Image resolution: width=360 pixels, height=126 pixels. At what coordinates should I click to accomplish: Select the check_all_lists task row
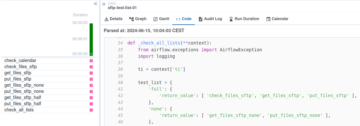[49, 110]
